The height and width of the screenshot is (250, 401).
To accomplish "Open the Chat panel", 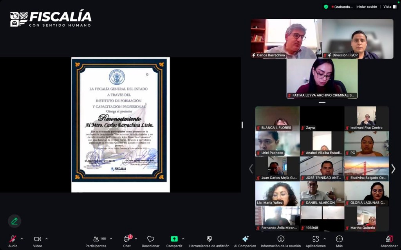I will point(127,239).
